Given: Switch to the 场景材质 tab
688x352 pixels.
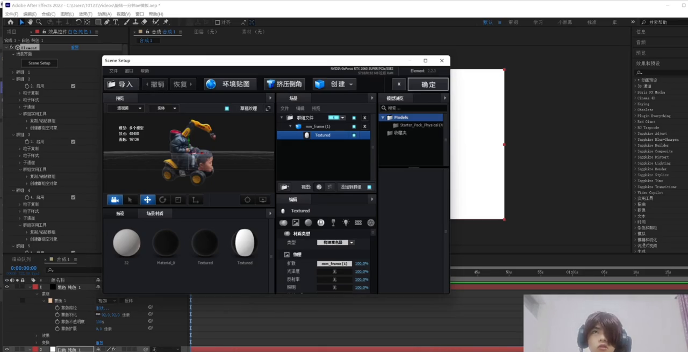Looking at the screenshot, I should (x=155, y=213).
